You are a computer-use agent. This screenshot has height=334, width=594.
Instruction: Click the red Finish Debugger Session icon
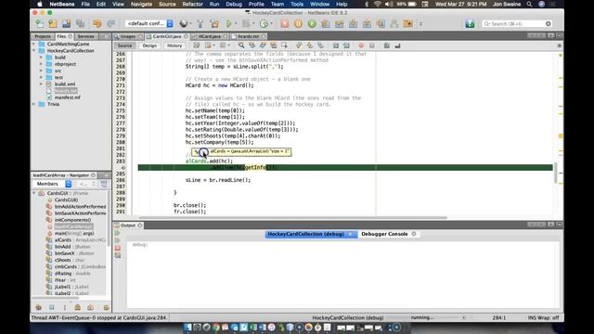[x=285, y=24]
